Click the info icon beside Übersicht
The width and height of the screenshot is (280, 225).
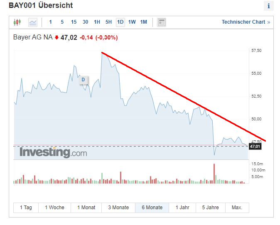(x=268, y=6)
